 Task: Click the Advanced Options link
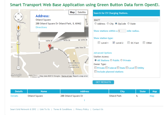point(103,53)
